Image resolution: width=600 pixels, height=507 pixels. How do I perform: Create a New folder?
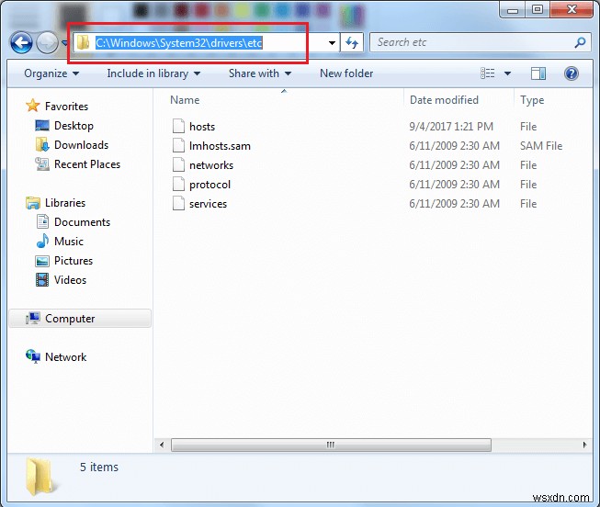[x=346, y=73]
